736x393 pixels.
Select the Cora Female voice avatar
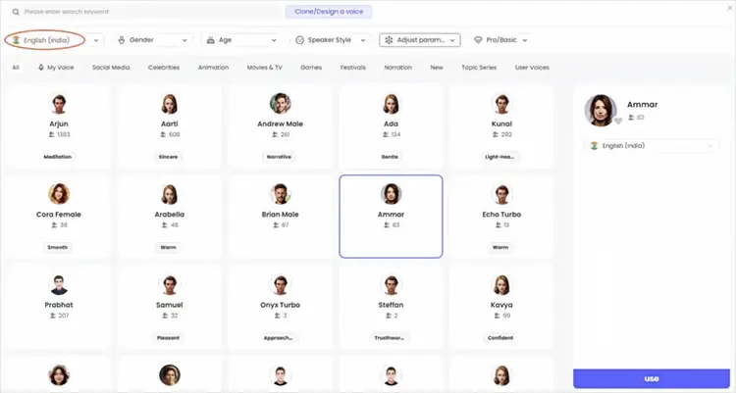coord(59,194)
